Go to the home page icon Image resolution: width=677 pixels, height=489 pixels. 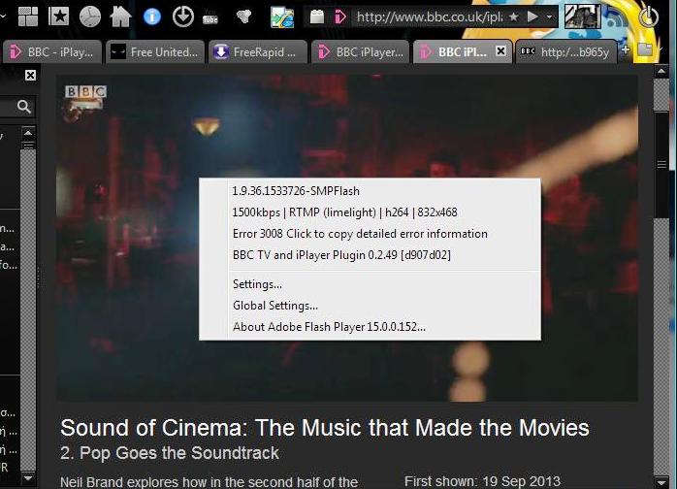pos(120,16)
